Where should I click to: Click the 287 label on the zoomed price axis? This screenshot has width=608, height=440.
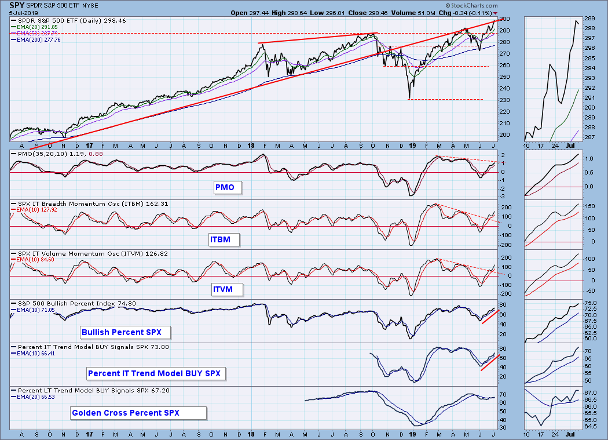coord(589,137)
